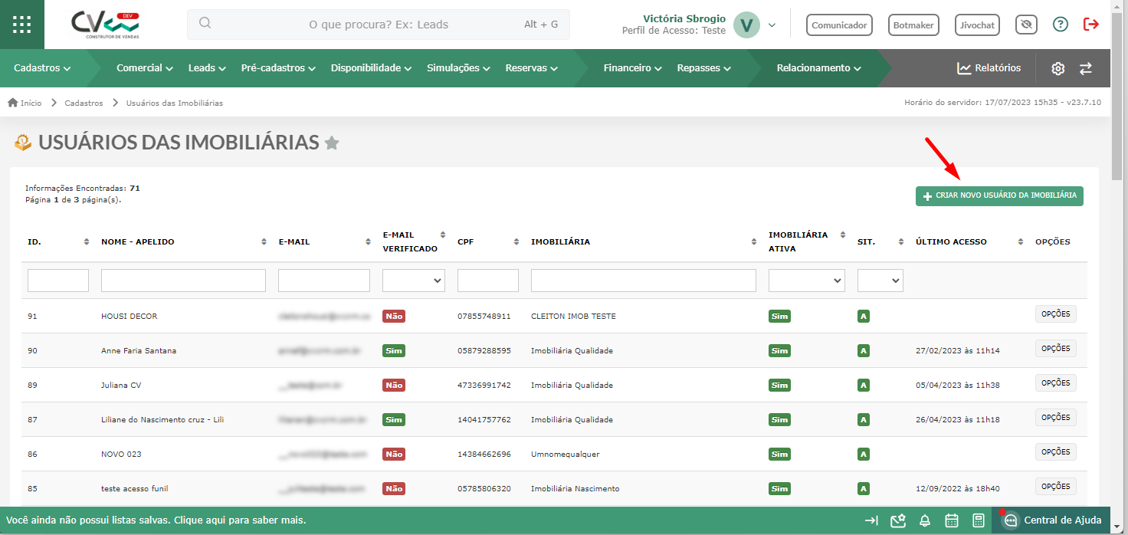Sort by the Imobiliária column

tap(754, 242)
